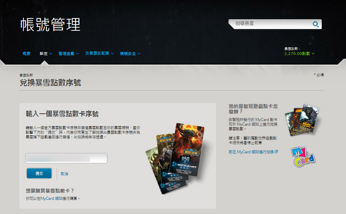Click the game point cards thumbnail in the sidebar
This screenshot has height=214, width=346.
click(x=302, y=120)
